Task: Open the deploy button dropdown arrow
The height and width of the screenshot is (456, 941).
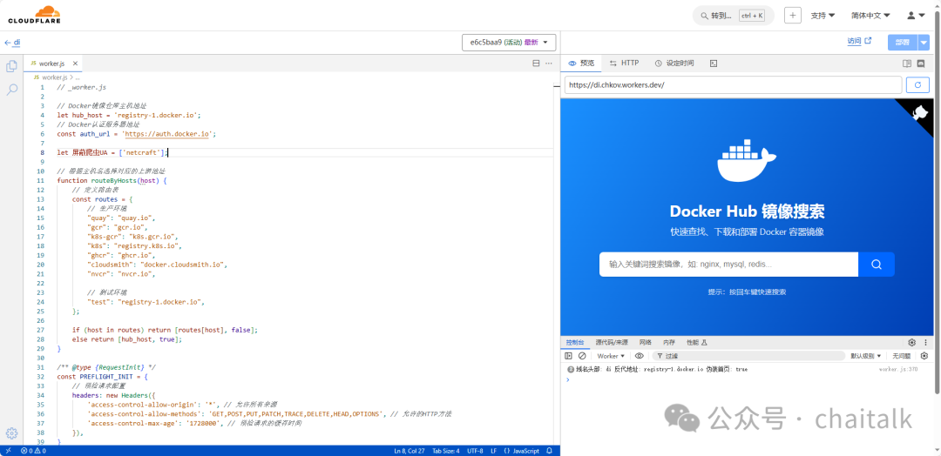Action: (x=924, y=42)
